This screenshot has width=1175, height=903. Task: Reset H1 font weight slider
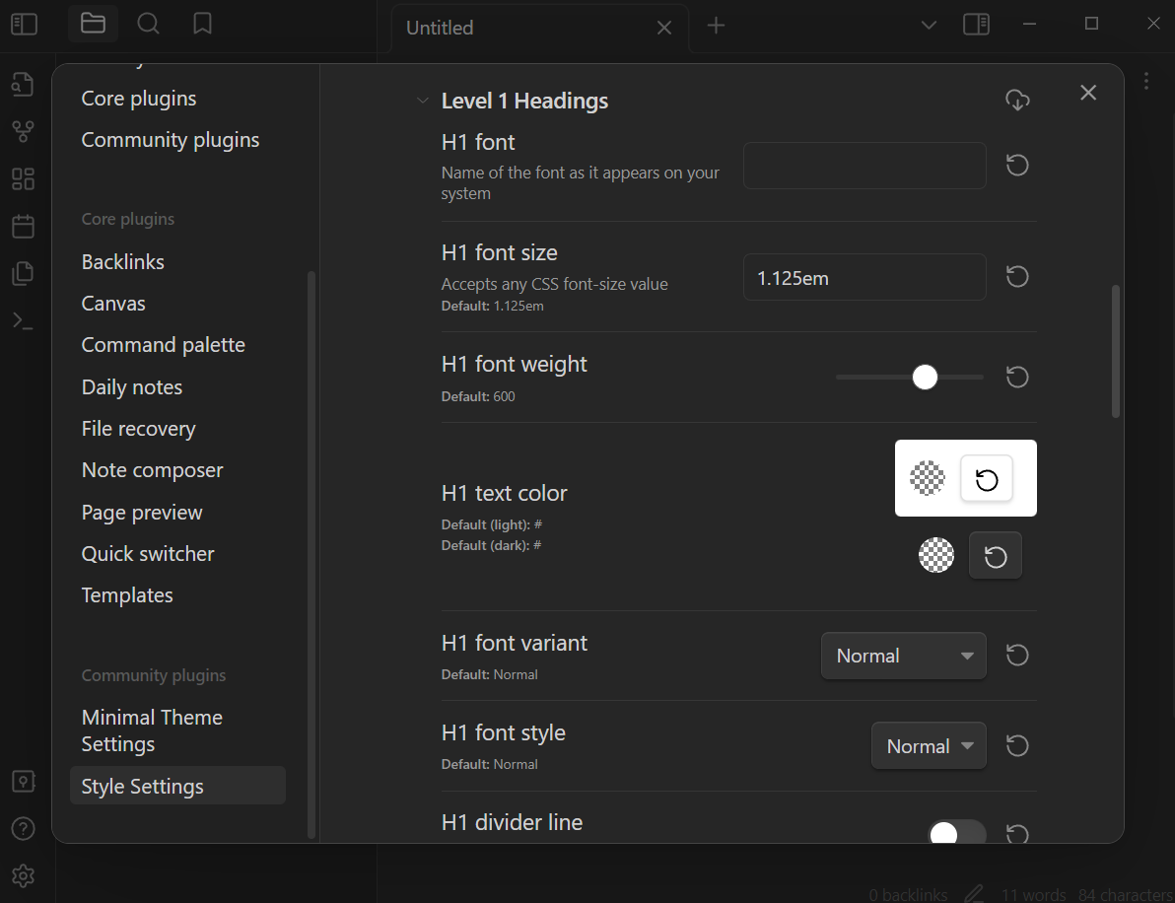[x=1017, y=377]
